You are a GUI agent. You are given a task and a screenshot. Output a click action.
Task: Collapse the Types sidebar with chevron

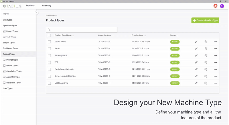(37, 13)
